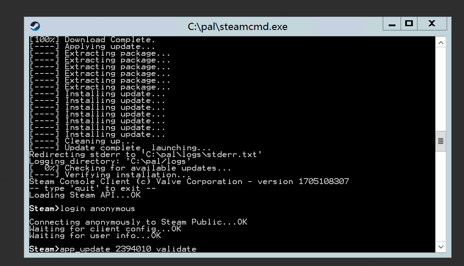Click the scrollbar up arrow
This screenshot has width=464, height=266.
point(441,43)
